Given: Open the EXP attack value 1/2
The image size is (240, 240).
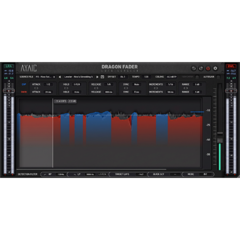Looking at the screenshot, I should point(48,84).
